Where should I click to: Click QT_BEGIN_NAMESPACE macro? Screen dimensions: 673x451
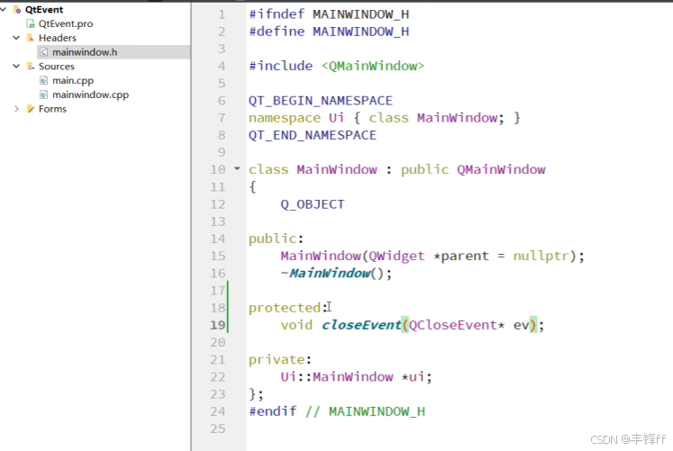coord(321,101)
